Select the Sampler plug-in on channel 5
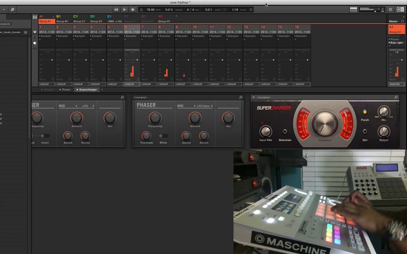 [x=115, y=36]
